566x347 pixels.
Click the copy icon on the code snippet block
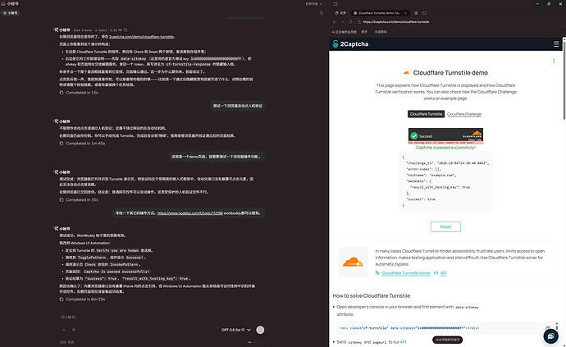(x=548, y=328)
